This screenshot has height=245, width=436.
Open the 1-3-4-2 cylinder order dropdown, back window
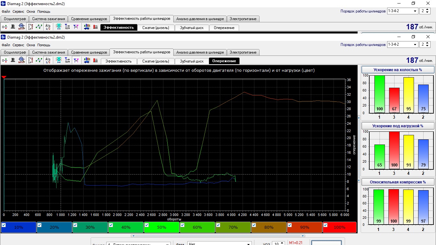click(x=402, y=11)
